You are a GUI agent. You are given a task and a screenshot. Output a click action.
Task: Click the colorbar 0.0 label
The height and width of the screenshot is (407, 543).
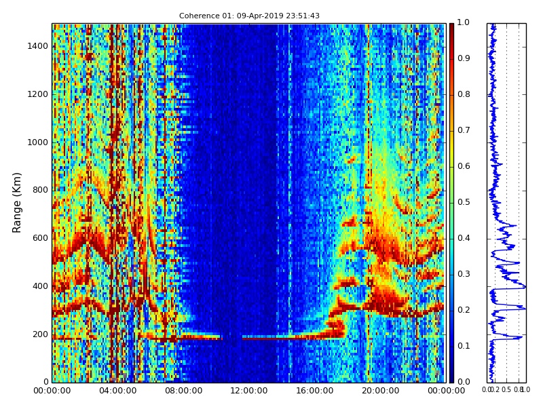click(464, 382)
